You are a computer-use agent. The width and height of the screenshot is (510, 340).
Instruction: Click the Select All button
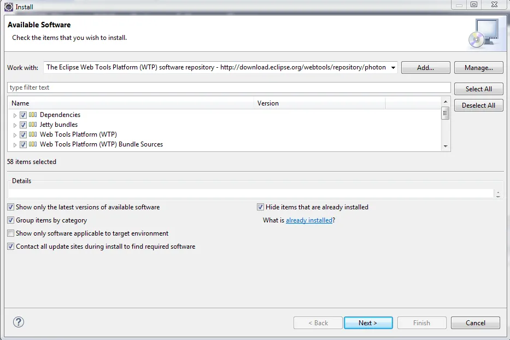(x=478, y=89)
